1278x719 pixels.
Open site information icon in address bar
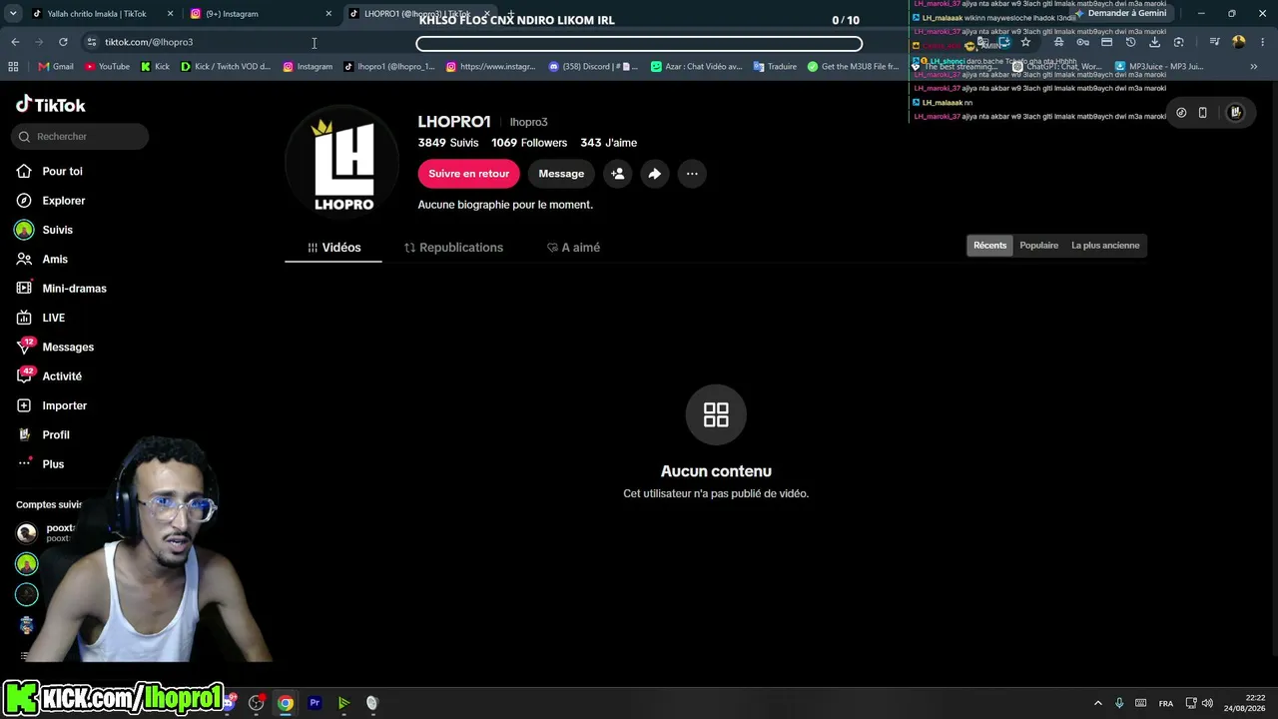pos(91,42)
